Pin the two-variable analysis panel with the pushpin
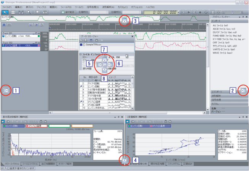The height and width of the screenshot is (171, 249). [x=243, y=117]
